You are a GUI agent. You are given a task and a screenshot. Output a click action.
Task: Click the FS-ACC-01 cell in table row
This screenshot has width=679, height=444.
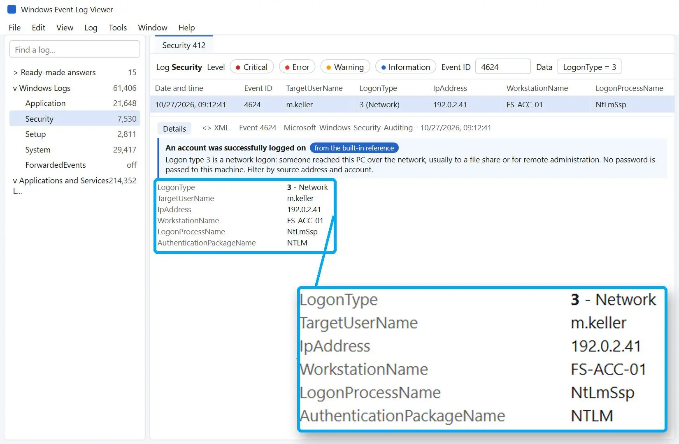click(524, 104)
